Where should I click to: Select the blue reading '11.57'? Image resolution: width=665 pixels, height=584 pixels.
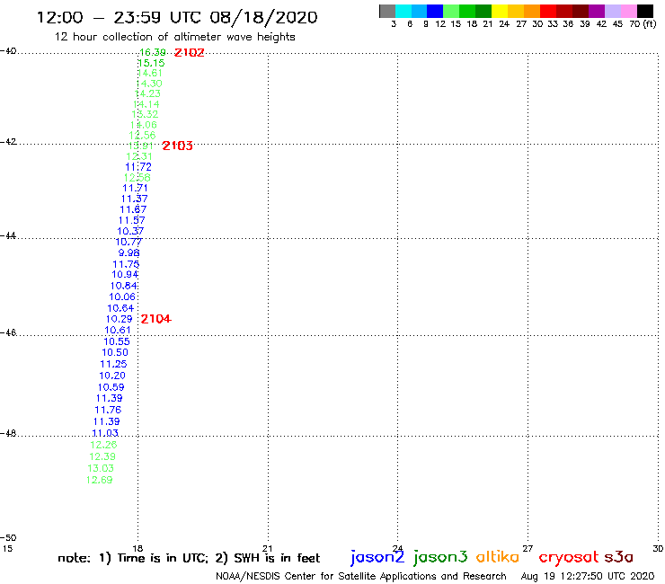pyautogui.click(x=131, y=220)
